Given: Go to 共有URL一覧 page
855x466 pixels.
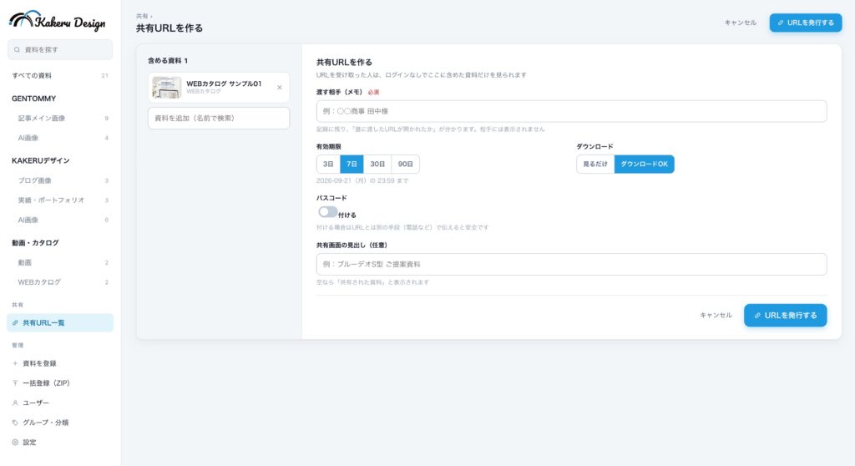Looking at the screenshot, I should [60, 323].
